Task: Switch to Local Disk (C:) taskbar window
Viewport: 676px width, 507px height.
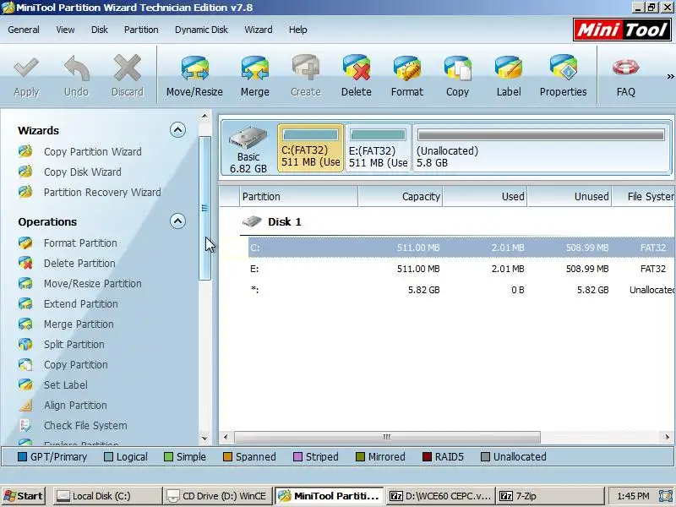Action: tap(108, 496)
